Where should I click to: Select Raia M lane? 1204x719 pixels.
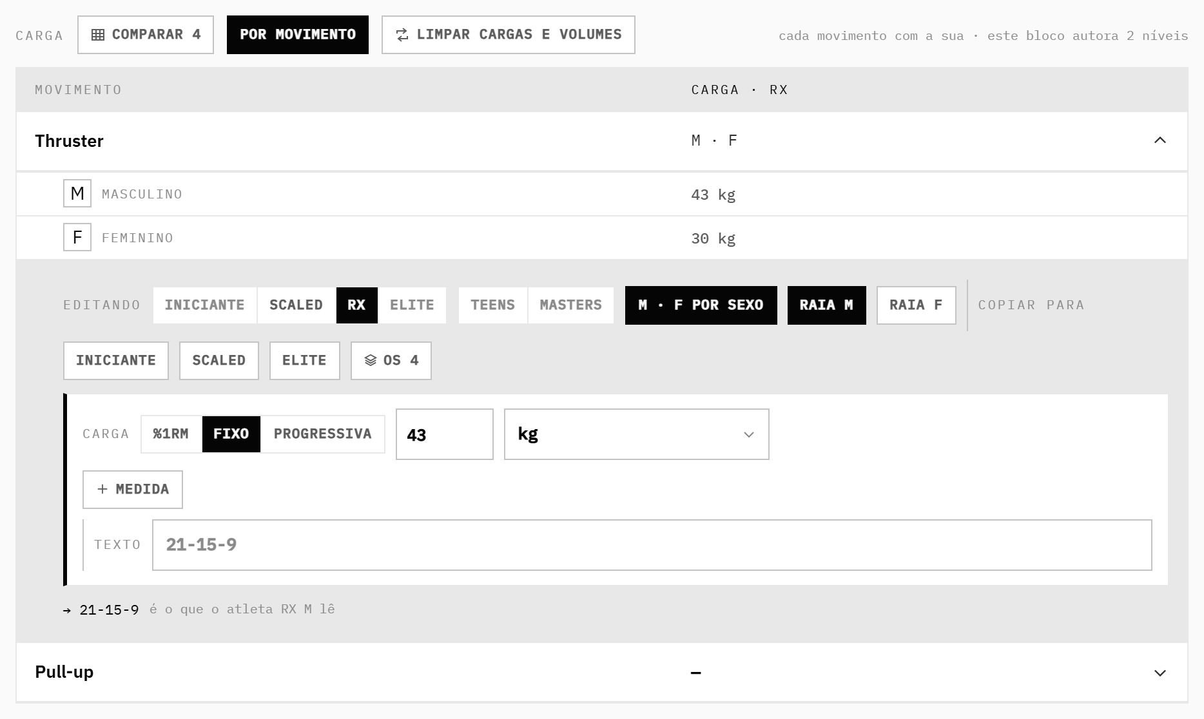click(x=827, y=305)
